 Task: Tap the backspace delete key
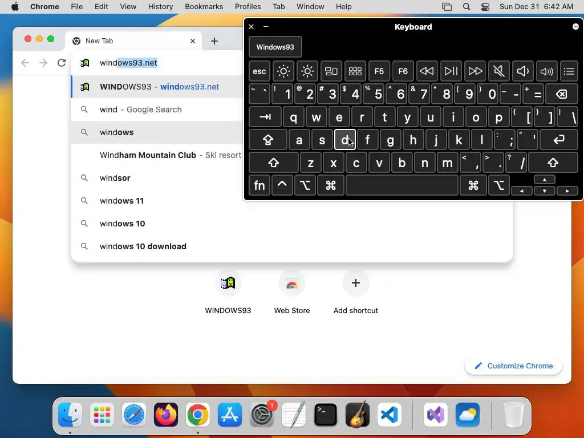point(562,94)
